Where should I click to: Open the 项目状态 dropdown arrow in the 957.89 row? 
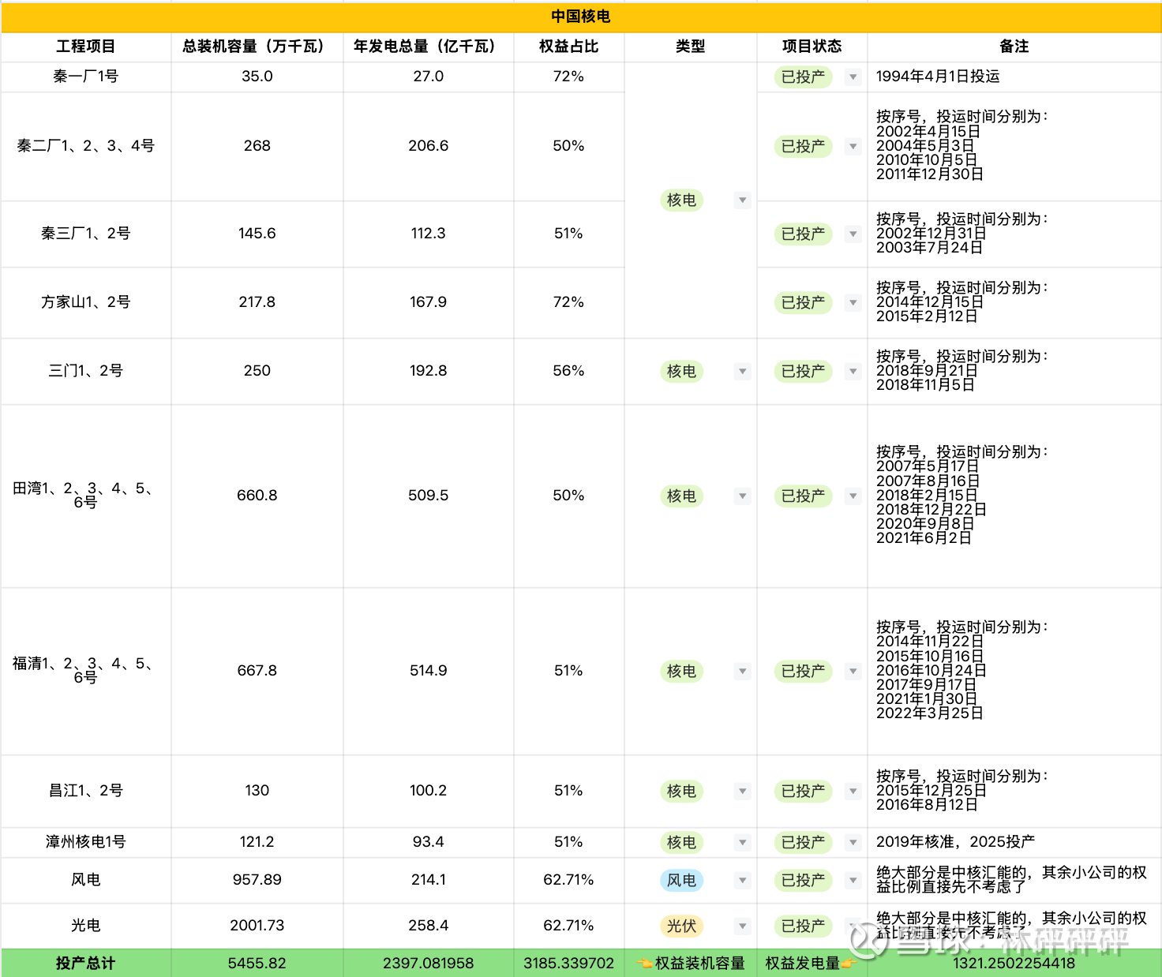[853, 880]
